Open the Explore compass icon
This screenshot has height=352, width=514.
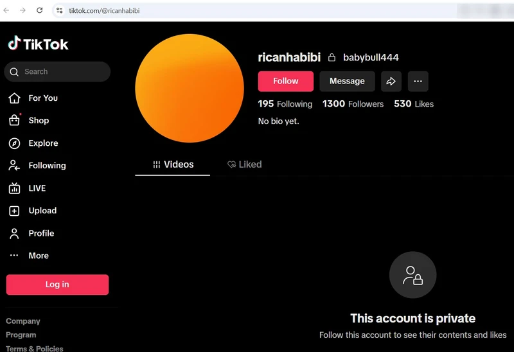pos(14,143)
